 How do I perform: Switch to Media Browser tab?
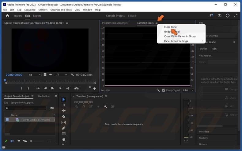click(x=44, y=96)
